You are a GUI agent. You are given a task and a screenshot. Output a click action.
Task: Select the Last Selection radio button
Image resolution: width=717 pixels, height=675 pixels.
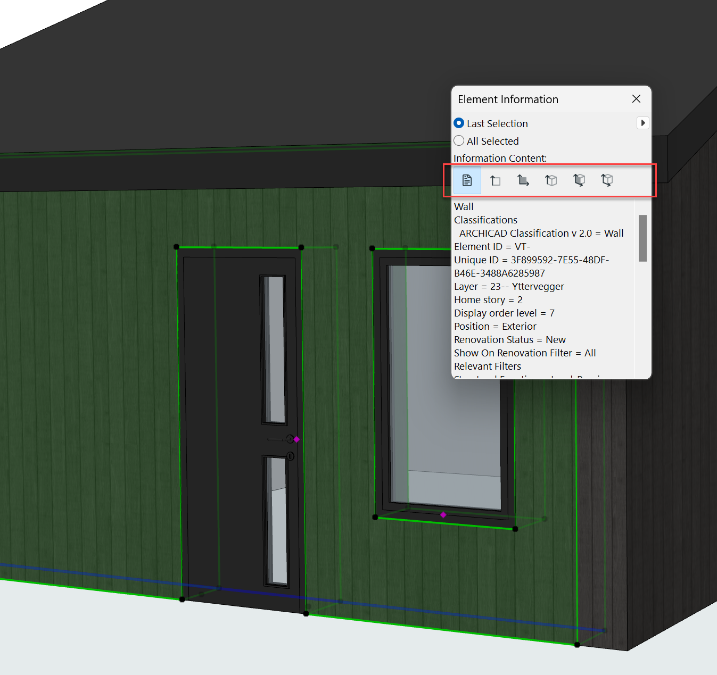click(459, 123)
